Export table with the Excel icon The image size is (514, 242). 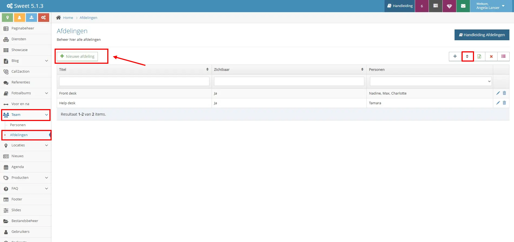tap(479, 56)
